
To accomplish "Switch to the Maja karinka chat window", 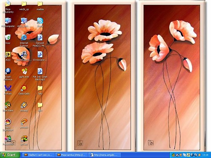I will pos(71,155).
